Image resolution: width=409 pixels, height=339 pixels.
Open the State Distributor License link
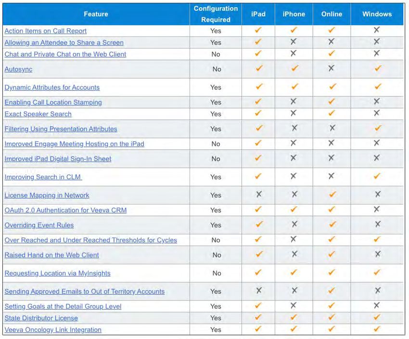click(41, 318)
